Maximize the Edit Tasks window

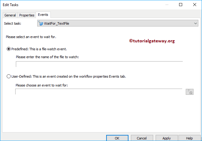[x=181, y=5]
